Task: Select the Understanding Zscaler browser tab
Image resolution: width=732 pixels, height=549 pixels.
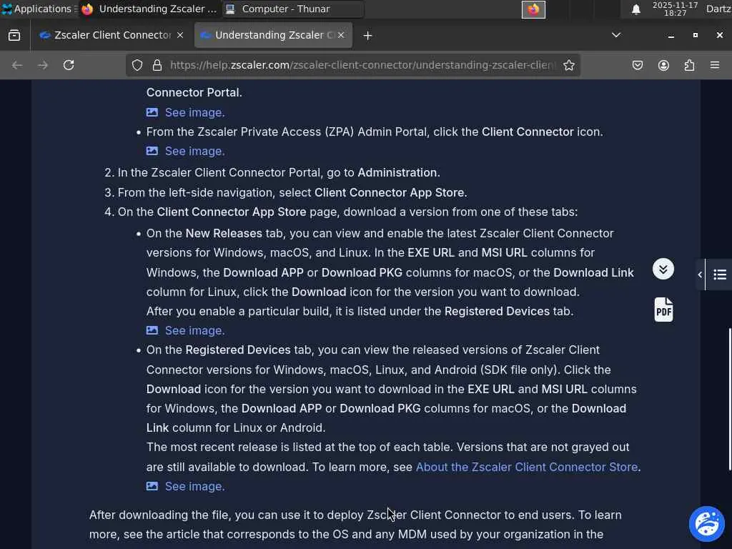Action: tap(273, 35)
